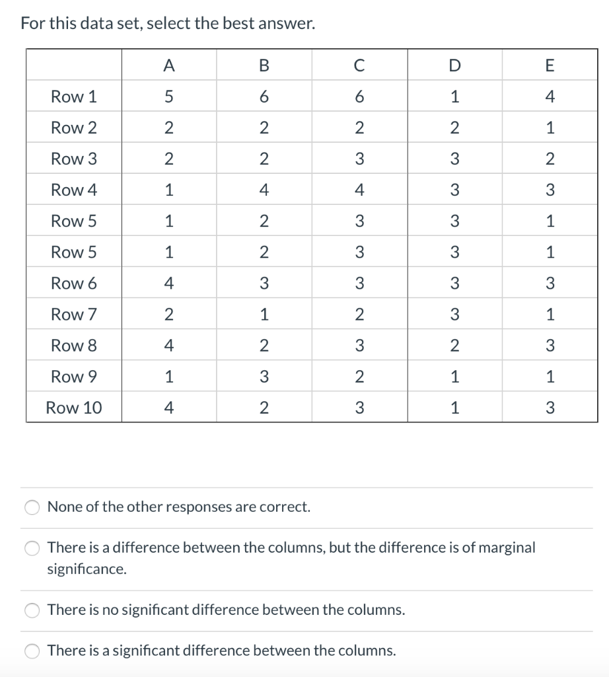Click the Row 4 label
This screenshot has height=677, width=609.
[73, 190]
